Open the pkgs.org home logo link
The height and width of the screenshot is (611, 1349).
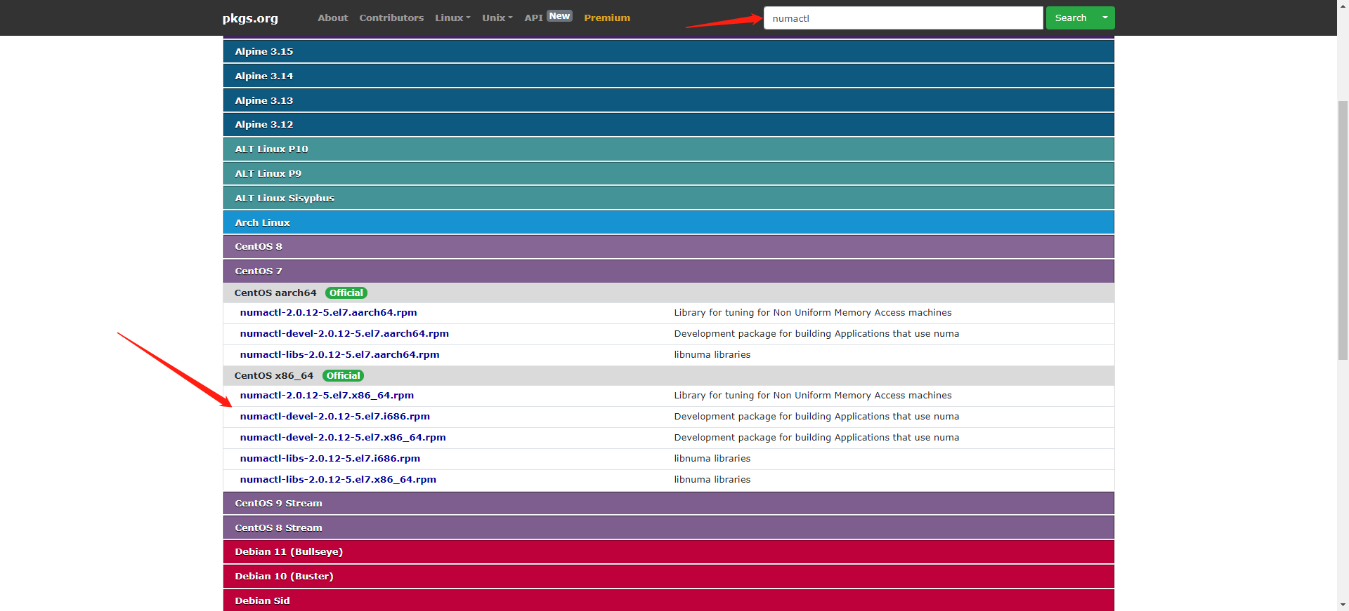pyautogui.click(x=250, y=18)
